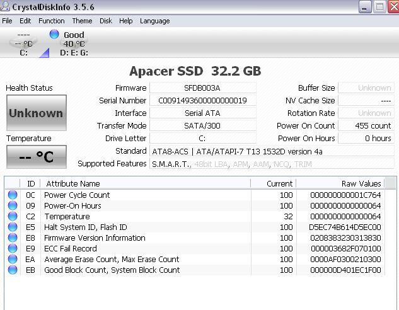The image size is (399, 310).
Task: Click the Serial Number field
Action: coord(202,100)
